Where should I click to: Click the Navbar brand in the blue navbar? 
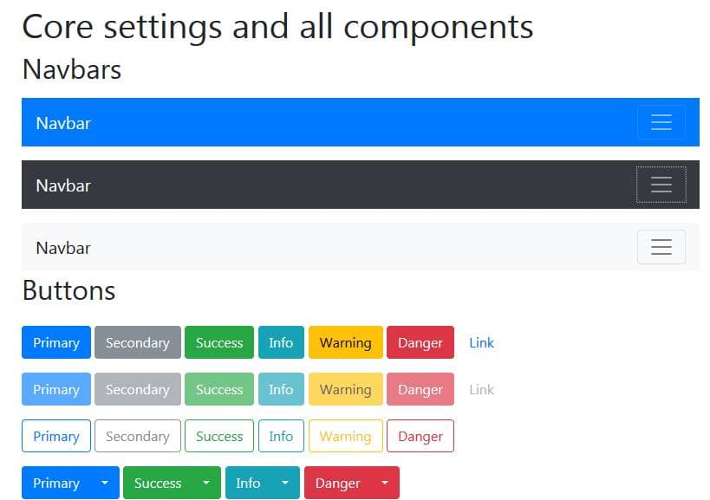click(x=63, y=123)
